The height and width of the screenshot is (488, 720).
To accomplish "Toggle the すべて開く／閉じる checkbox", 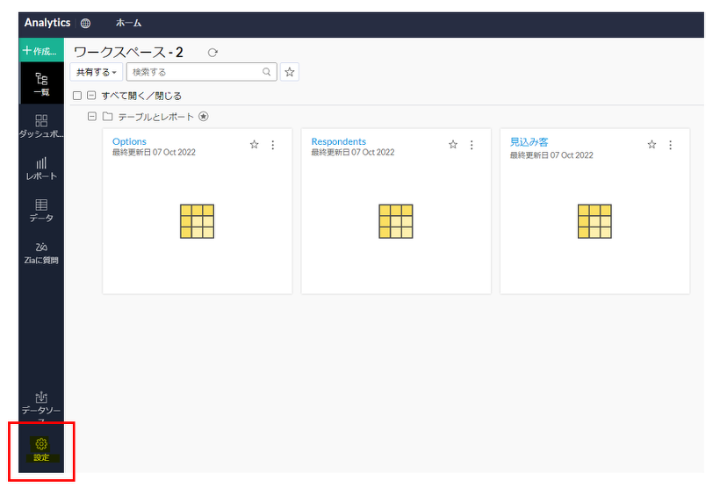I will point(77,96).
